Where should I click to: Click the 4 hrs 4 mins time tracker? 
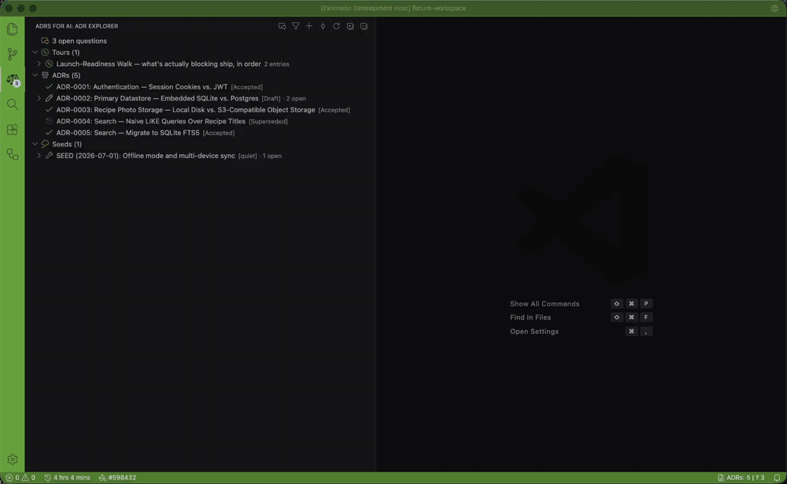[67, 478]
